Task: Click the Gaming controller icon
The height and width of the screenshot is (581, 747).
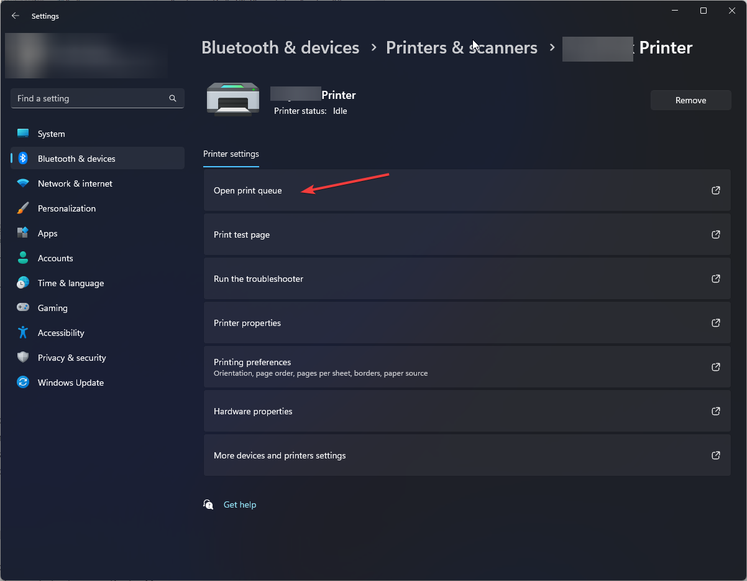Action: tap(23, 308)
